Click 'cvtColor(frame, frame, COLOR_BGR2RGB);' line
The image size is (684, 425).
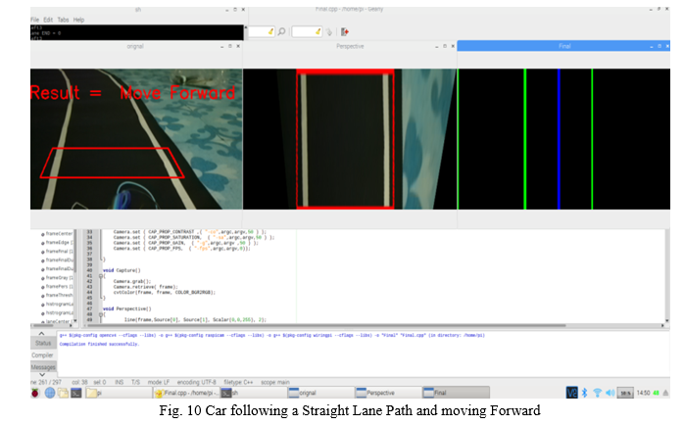point(165,293)
